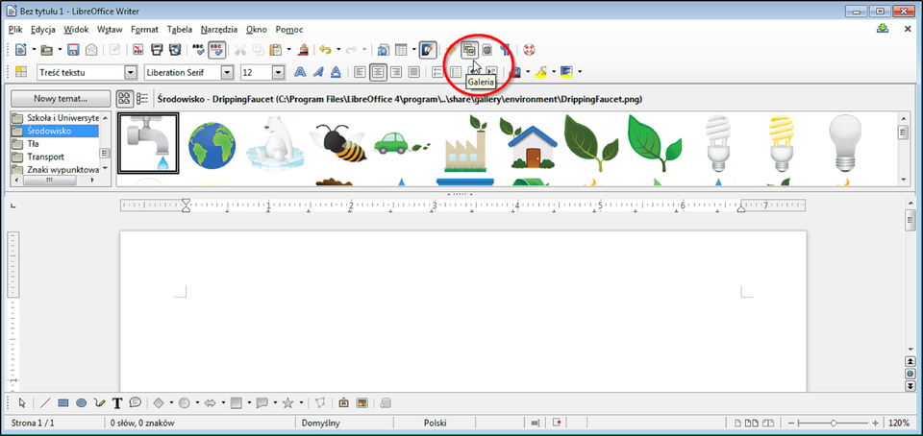Select the Line drawing tool
Viewport: 923px width, 436px height.
(x=45, y=403)
